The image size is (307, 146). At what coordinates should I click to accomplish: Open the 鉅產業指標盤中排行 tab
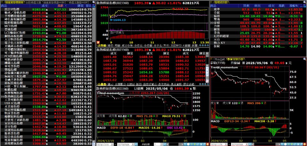click(55, 2)
